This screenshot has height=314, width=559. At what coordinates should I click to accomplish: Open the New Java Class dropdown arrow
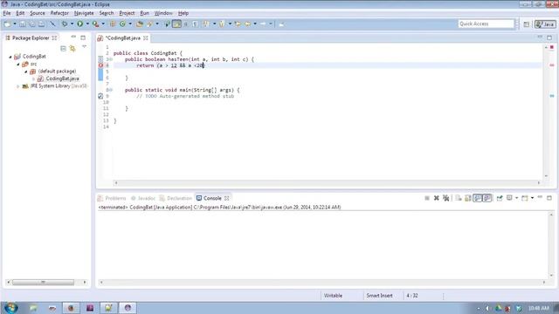130,24
